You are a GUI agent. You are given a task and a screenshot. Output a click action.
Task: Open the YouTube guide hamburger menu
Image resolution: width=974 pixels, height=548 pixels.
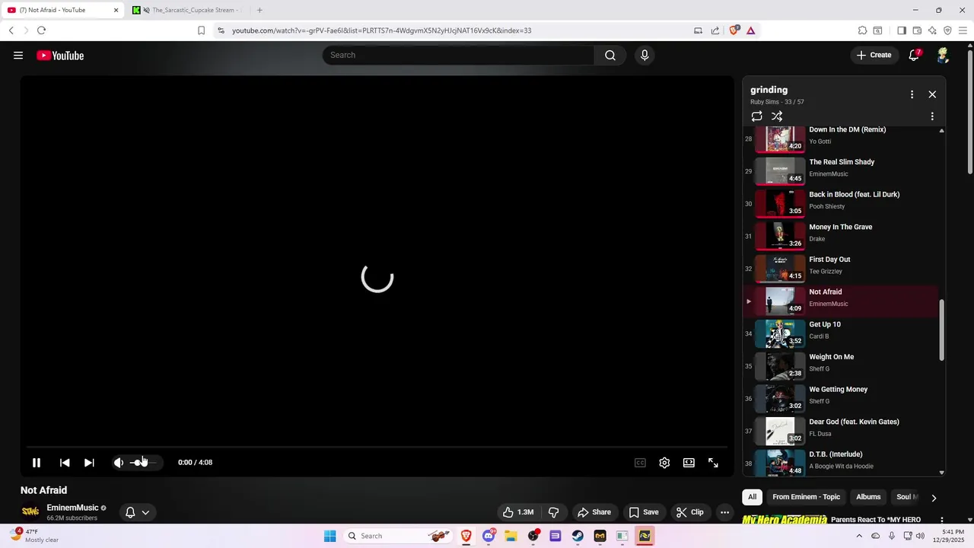(x=18, y=55)
